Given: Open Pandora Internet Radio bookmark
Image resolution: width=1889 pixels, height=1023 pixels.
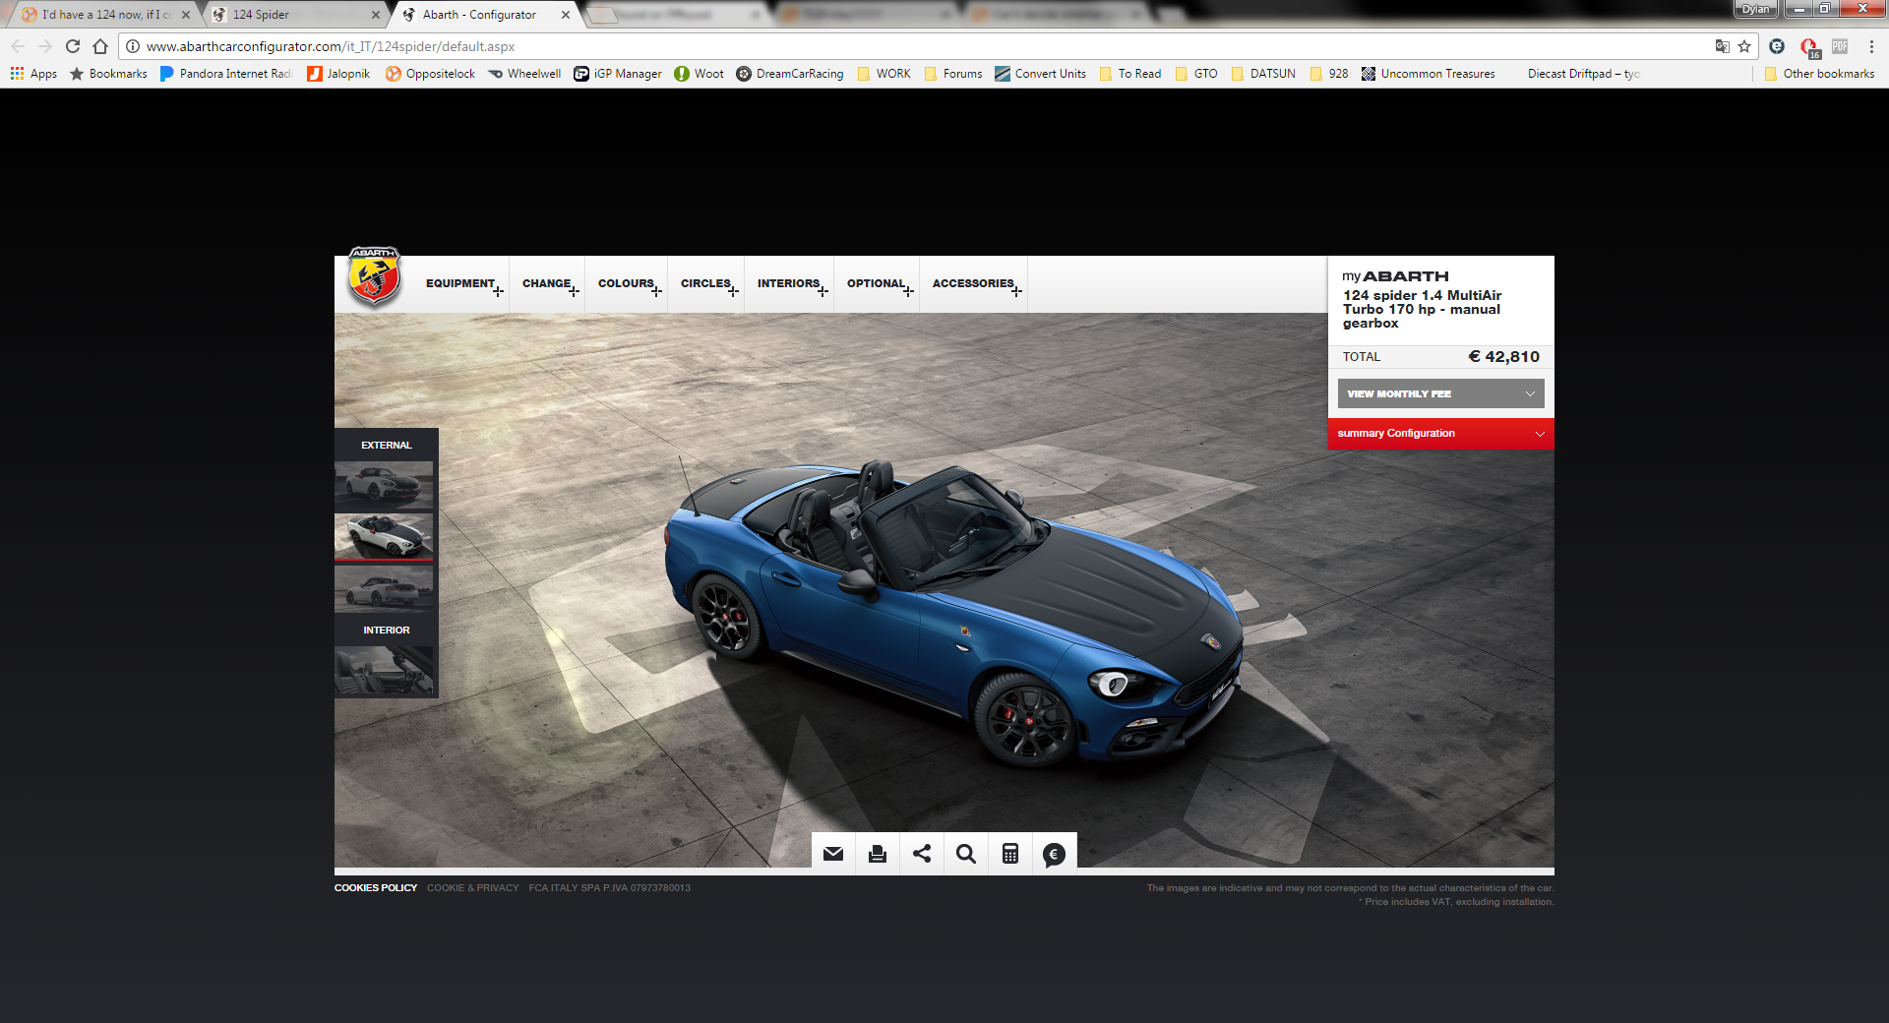Looking at the screenshot, I should [226, 74].
